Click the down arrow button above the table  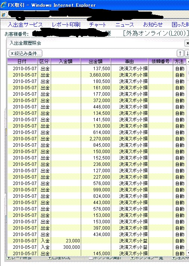tap(187, 53)
